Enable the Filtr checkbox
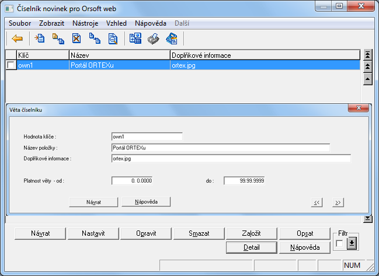Viewport: 379px width, 276px height. pyautogui.click(x=340, y=243)
